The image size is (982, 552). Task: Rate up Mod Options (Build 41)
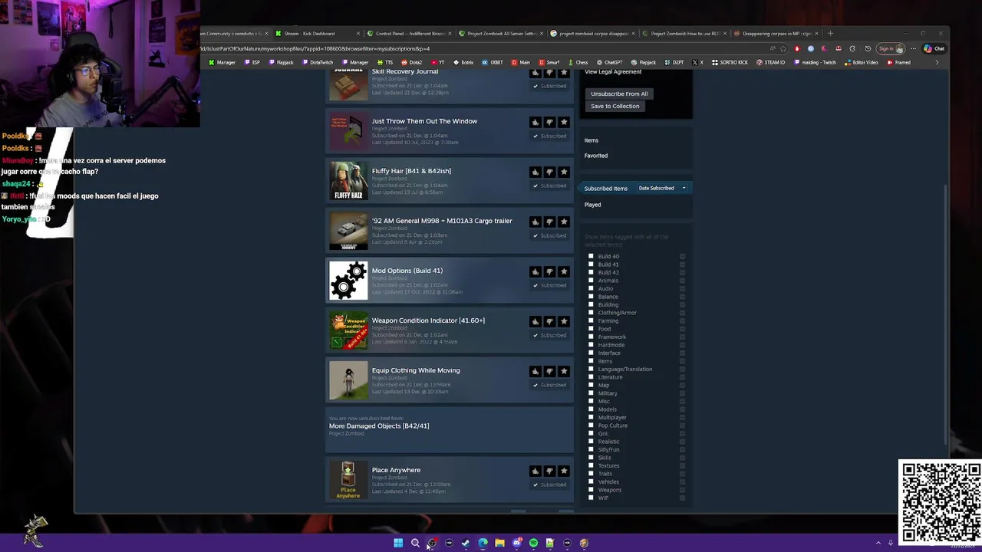pyautogui.click(x=535, y=271)
